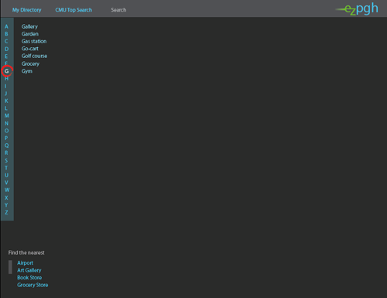The width and height of the screenshot is (387, 298).
Task: Select the Garden category
Action: (30, 34)
